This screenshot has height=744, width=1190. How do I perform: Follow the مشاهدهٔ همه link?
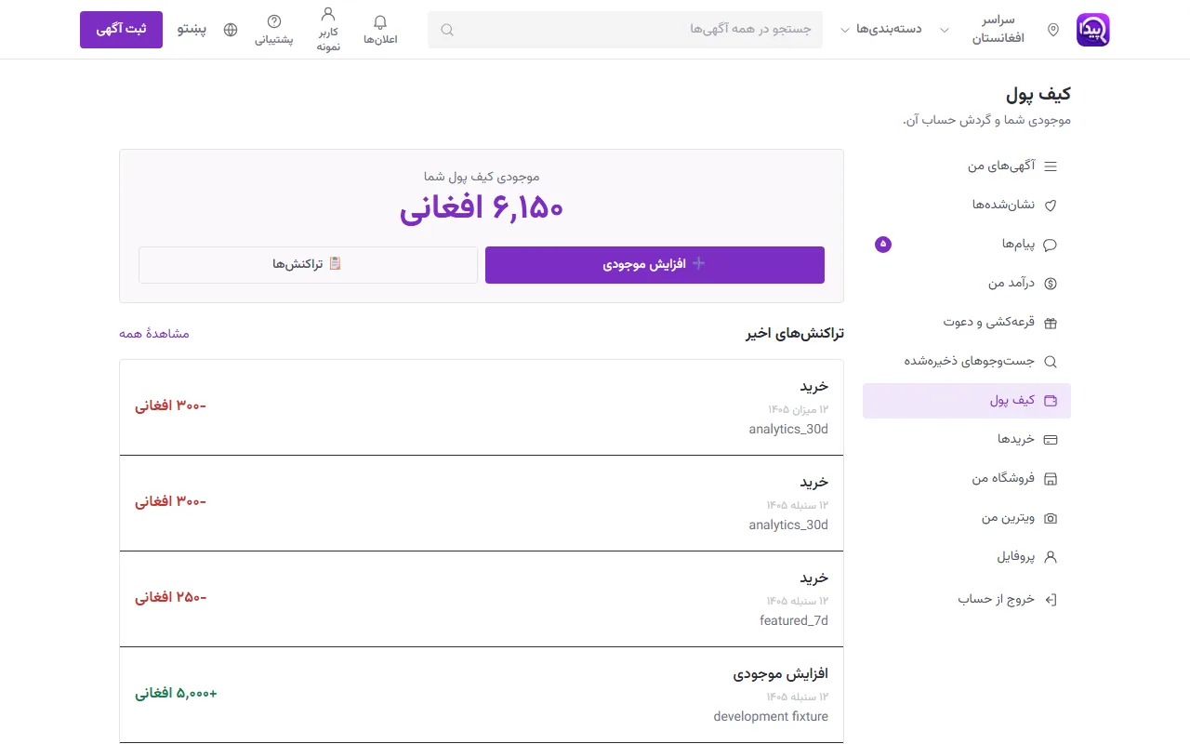tap(154, 333)
